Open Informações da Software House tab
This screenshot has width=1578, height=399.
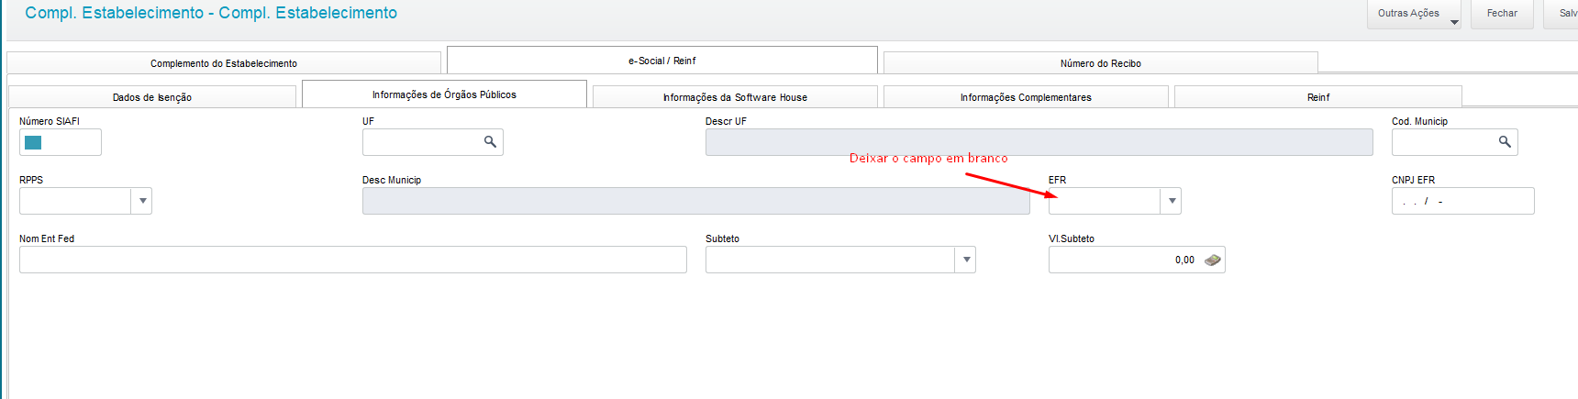point(735,97)
